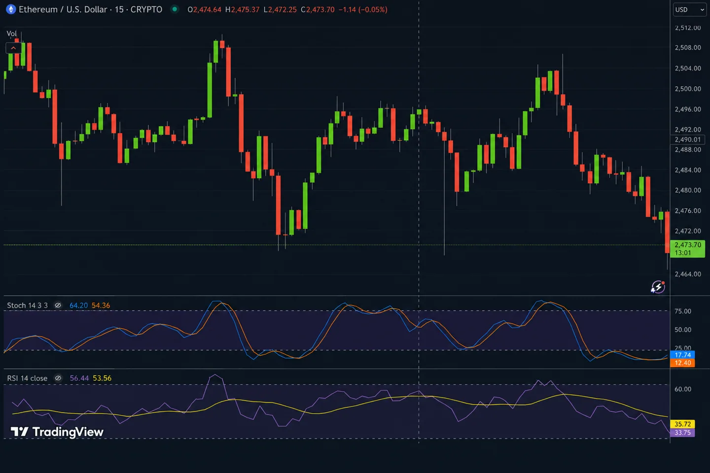Click the 2,508.00 price scale label

click(688, 48)
